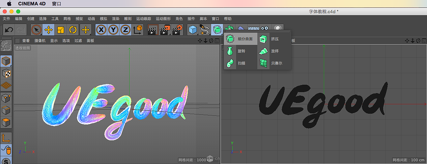Open the 脚本 menu
This screenshot has height=164, width=427.
click(x=203, y=19)
